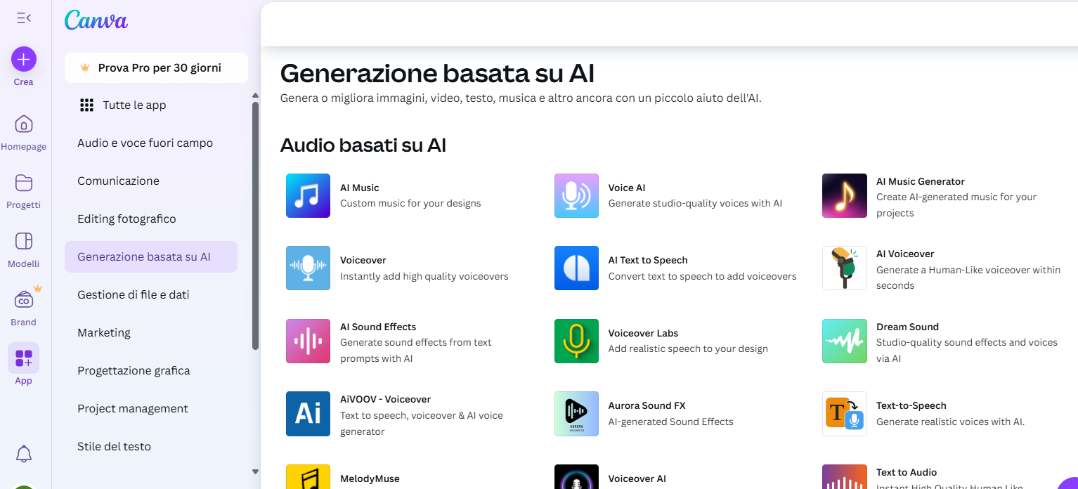The height and width of the screenshot is (489, 1078).
Task: Open the AI Music app icon
Action: tap(308, 195)
